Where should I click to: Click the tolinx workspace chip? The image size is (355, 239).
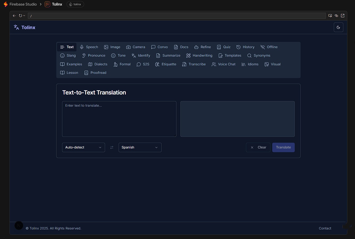click(x=75, y=4)
